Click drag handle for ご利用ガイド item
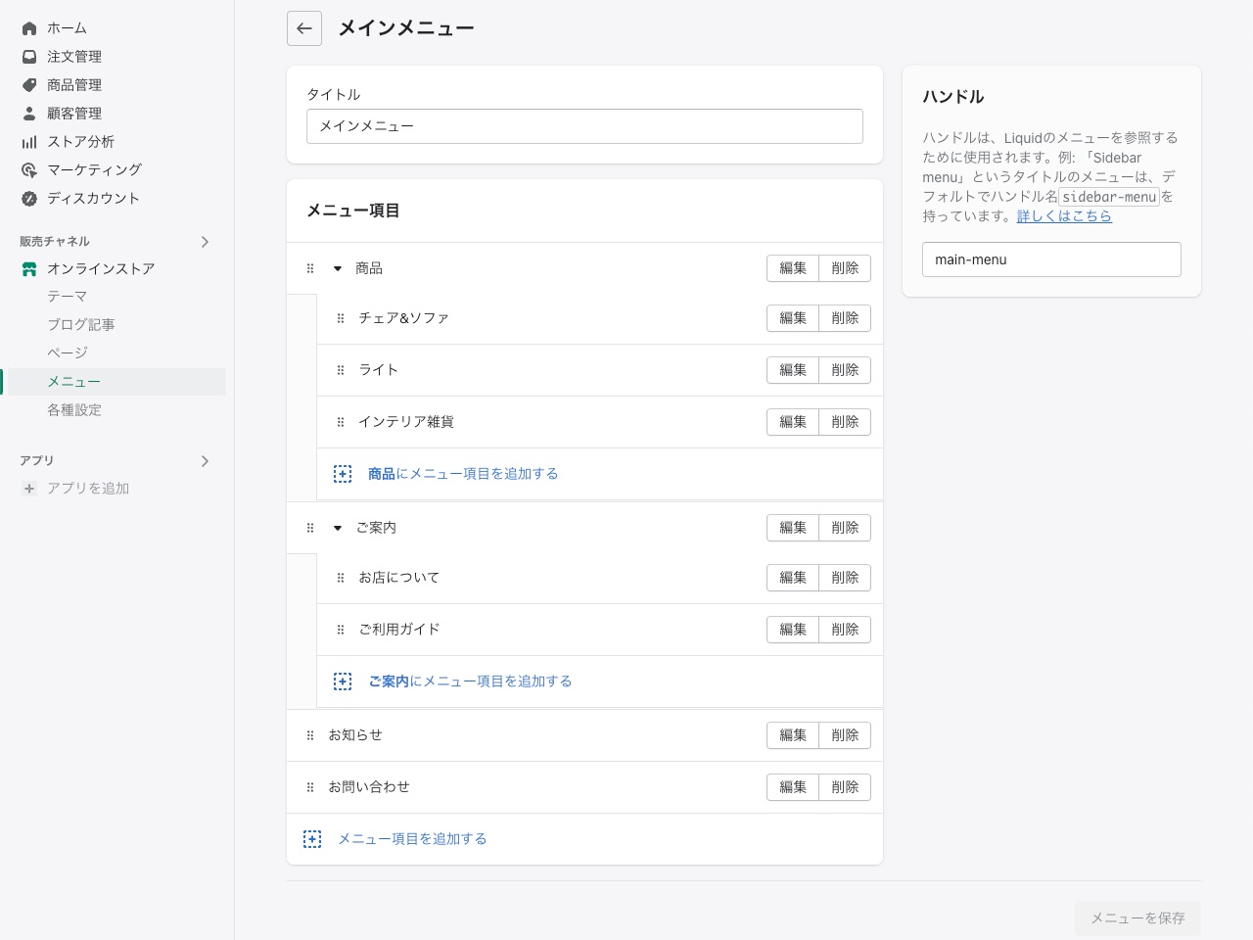 (341, 630)
